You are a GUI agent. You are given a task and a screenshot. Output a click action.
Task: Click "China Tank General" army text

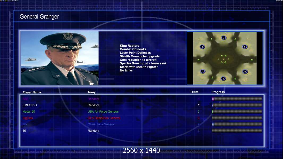(101, 124)
